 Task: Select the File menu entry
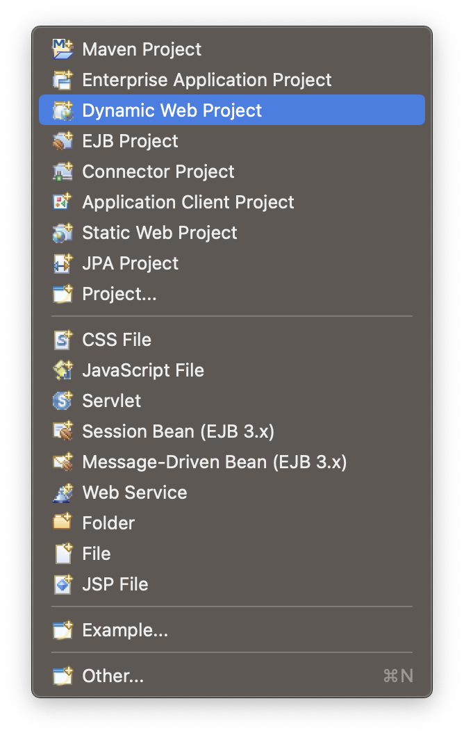96,554
